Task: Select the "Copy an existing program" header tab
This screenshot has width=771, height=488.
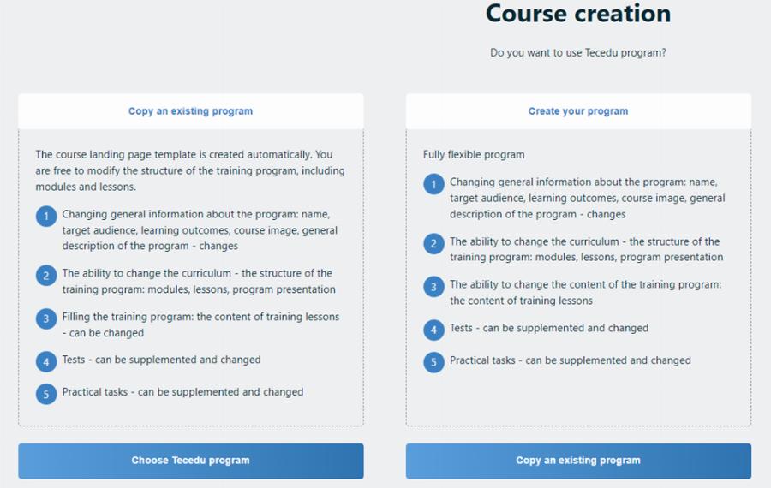Action: click(x=190, y=111)
